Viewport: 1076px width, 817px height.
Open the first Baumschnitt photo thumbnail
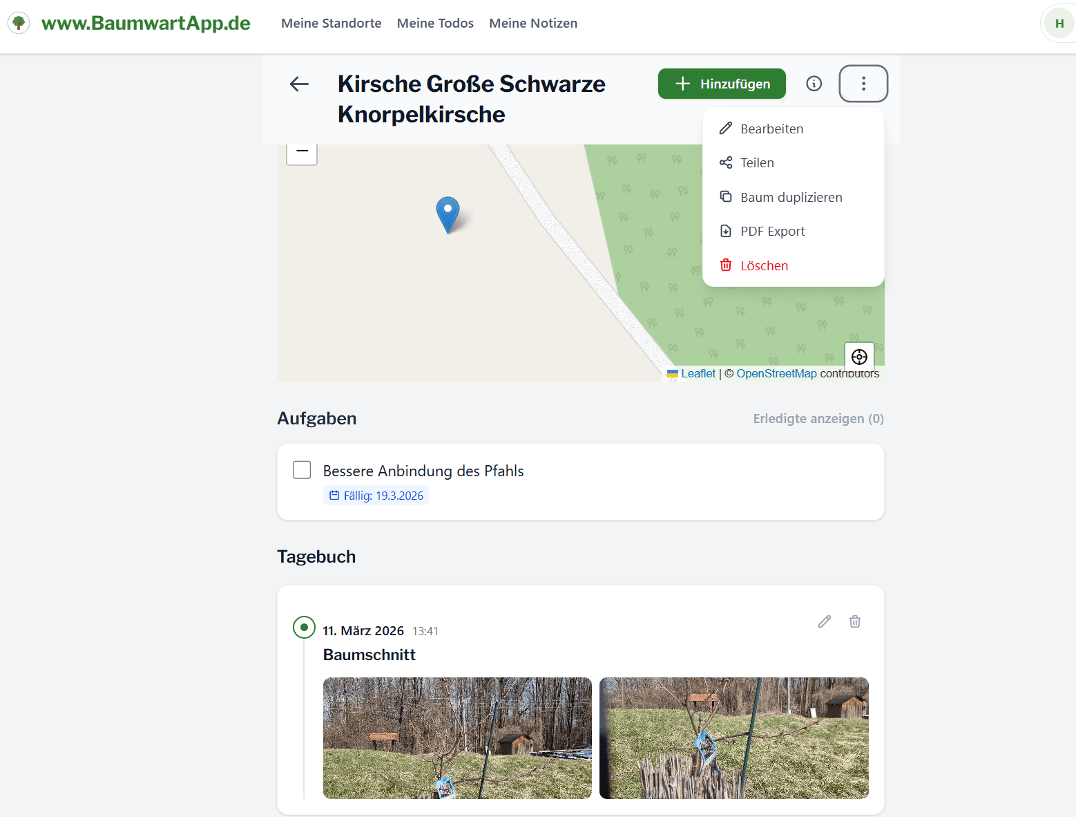457,738
